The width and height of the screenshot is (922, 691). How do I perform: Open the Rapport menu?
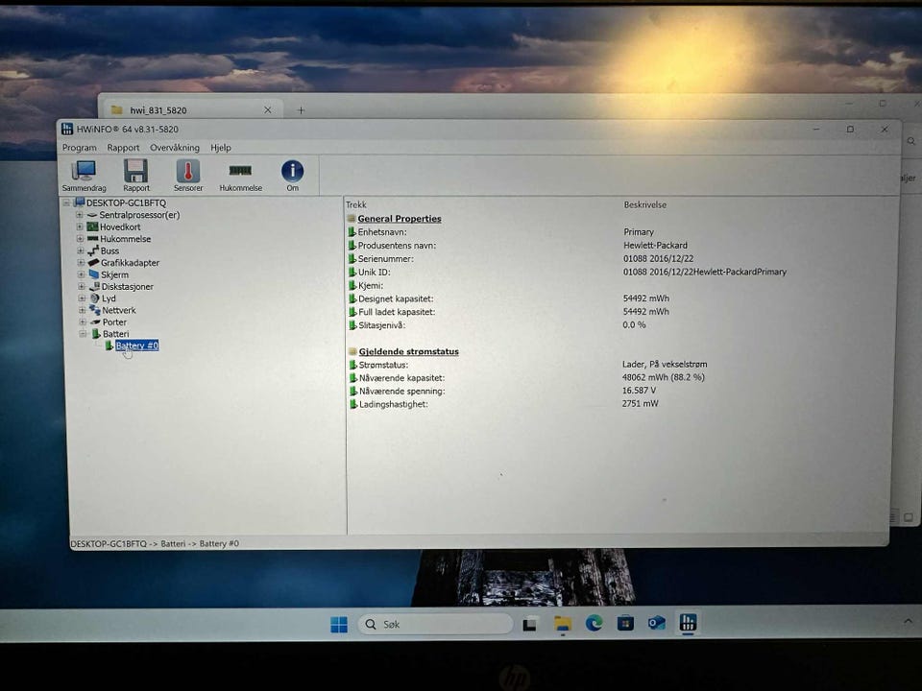[x=123, y=148]
